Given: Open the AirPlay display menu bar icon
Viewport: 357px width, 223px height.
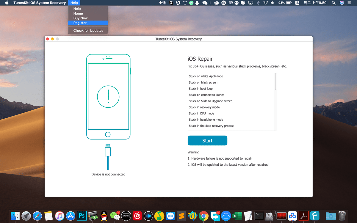Looking at the screenshot, I should [x=250, y=3].
